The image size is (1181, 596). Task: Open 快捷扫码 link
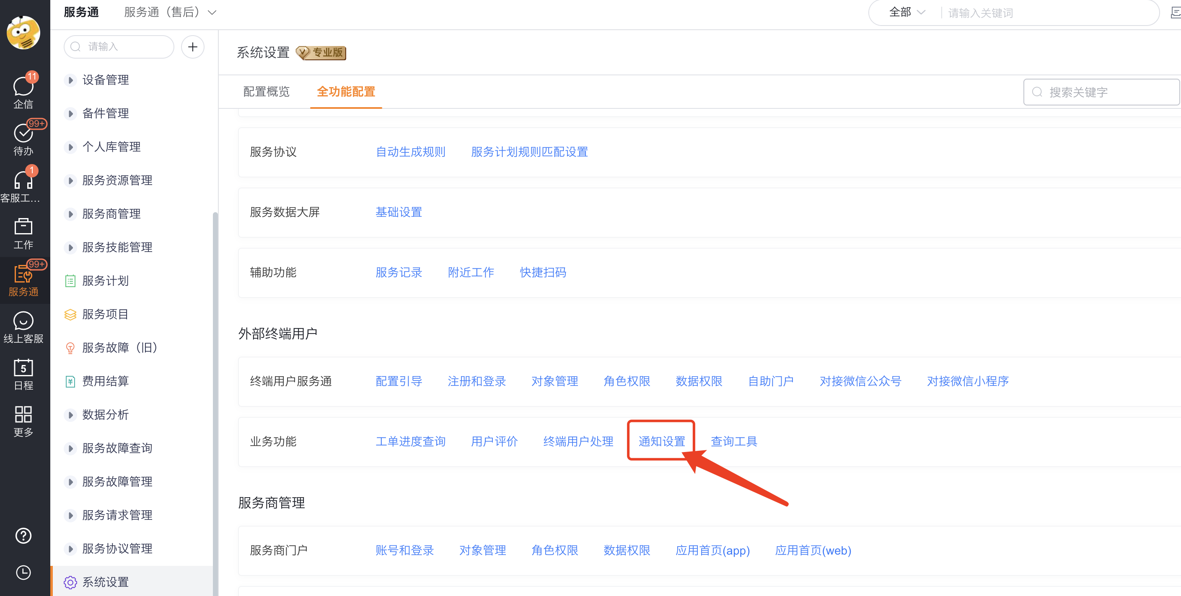point(543,272)
